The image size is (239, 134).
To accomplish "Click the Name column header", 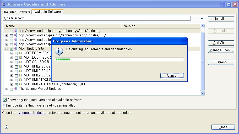I will coord(62,26).
